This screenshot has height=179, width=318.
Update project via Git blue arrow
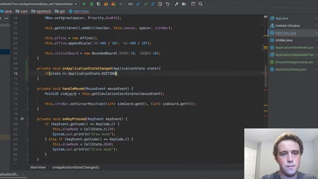pos(138,4)
